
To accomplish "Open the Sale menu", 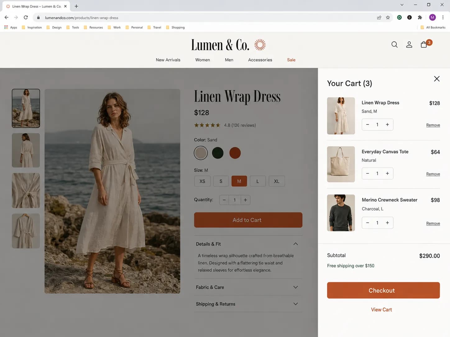I will point(291,60).
